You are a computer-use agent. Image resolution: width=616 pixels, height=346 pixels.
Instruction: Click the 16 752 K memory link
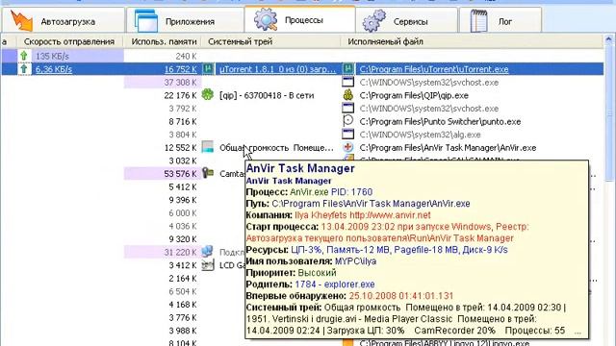click(181, 69)
